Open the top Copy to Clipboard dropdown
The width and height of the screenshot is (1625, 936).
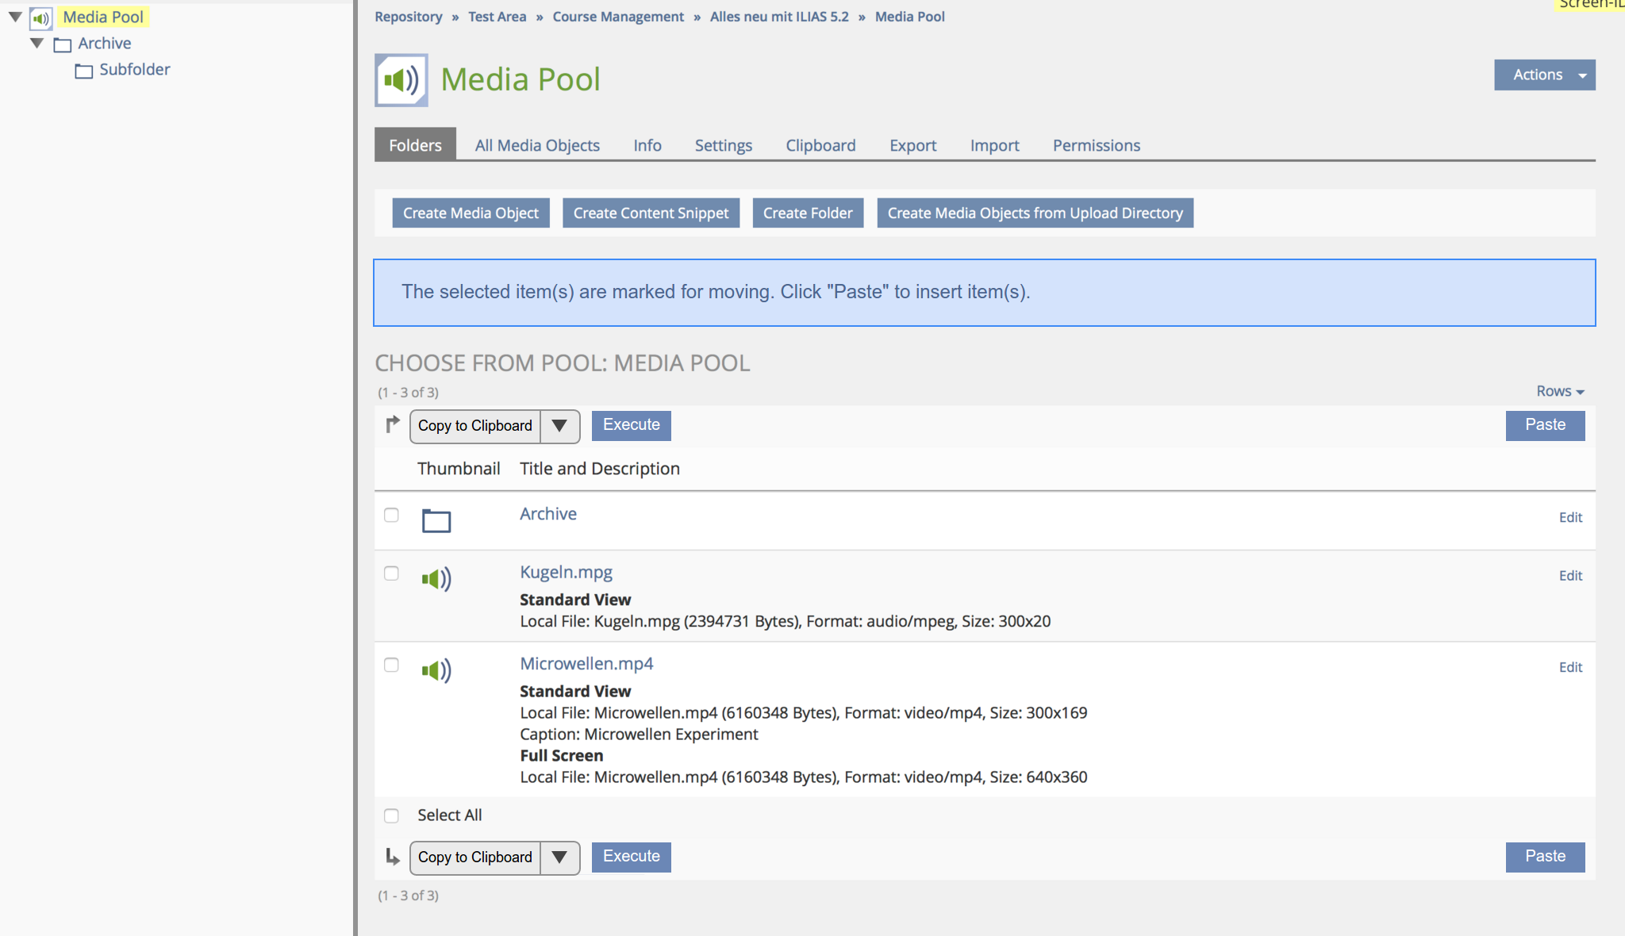click(x=494, y=426)
